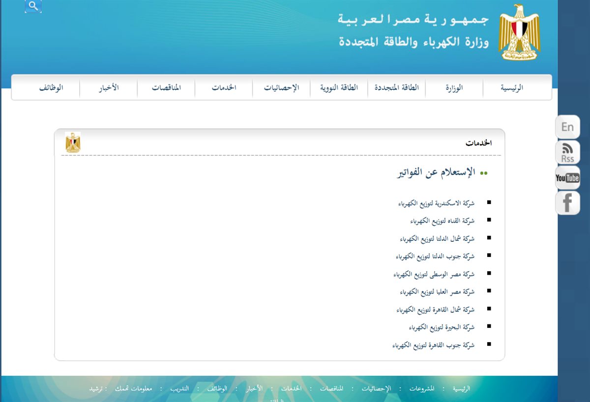Viewport: 590px width, 402px height.
Task: Open المناقصات in the top navigation bar
Action: (167, 88)
